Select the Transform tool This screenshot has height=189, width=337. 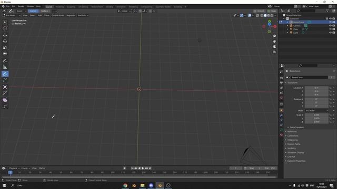(5, 54)
